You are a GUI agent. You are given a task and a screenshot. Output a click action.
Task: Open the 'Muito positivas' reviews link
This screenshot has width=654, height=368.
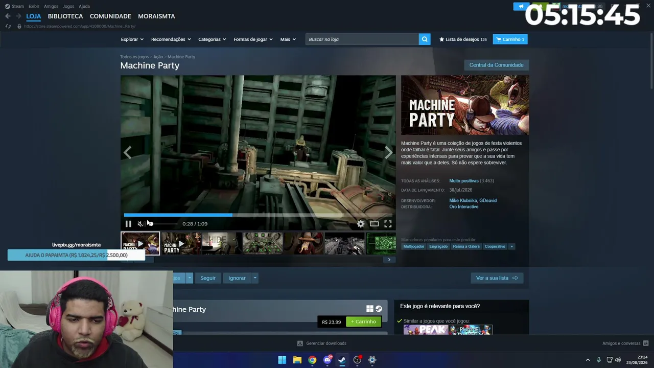click(464, 181)
